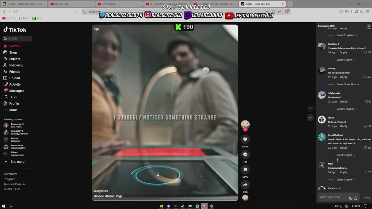Like Ibrahim's comment with 45 likes
Viewport: 372px width, 209px height.
365,53
